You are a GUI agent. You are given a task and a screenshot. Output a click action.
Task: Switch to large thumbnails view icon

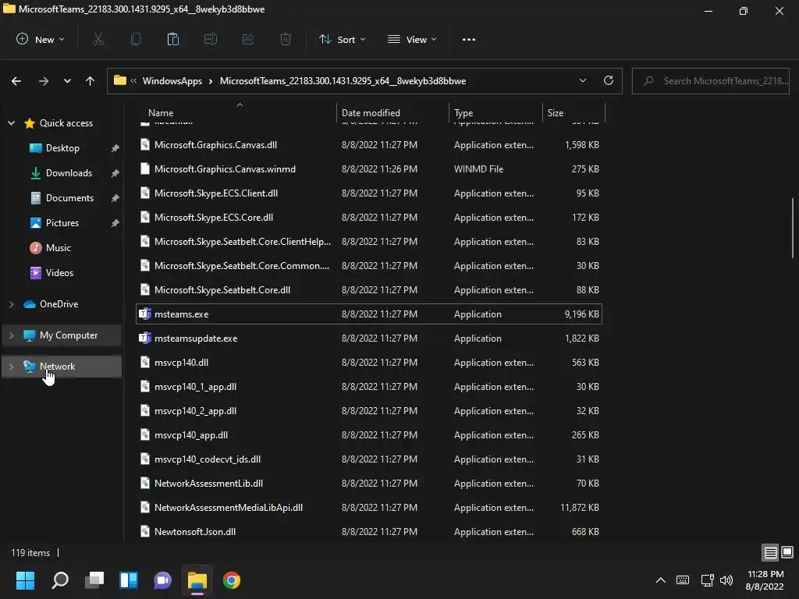tap(787, 552)
